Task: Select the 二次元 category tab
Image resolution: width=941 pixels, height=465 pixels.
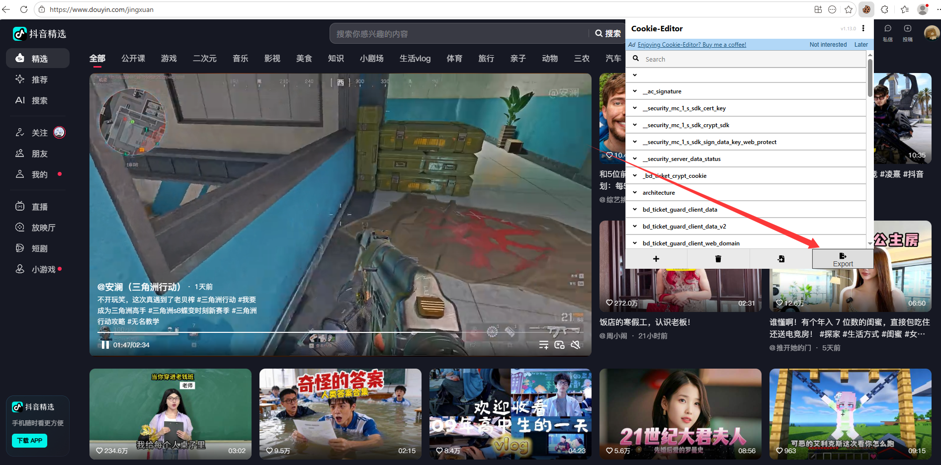Action: (x=205, y=59)
